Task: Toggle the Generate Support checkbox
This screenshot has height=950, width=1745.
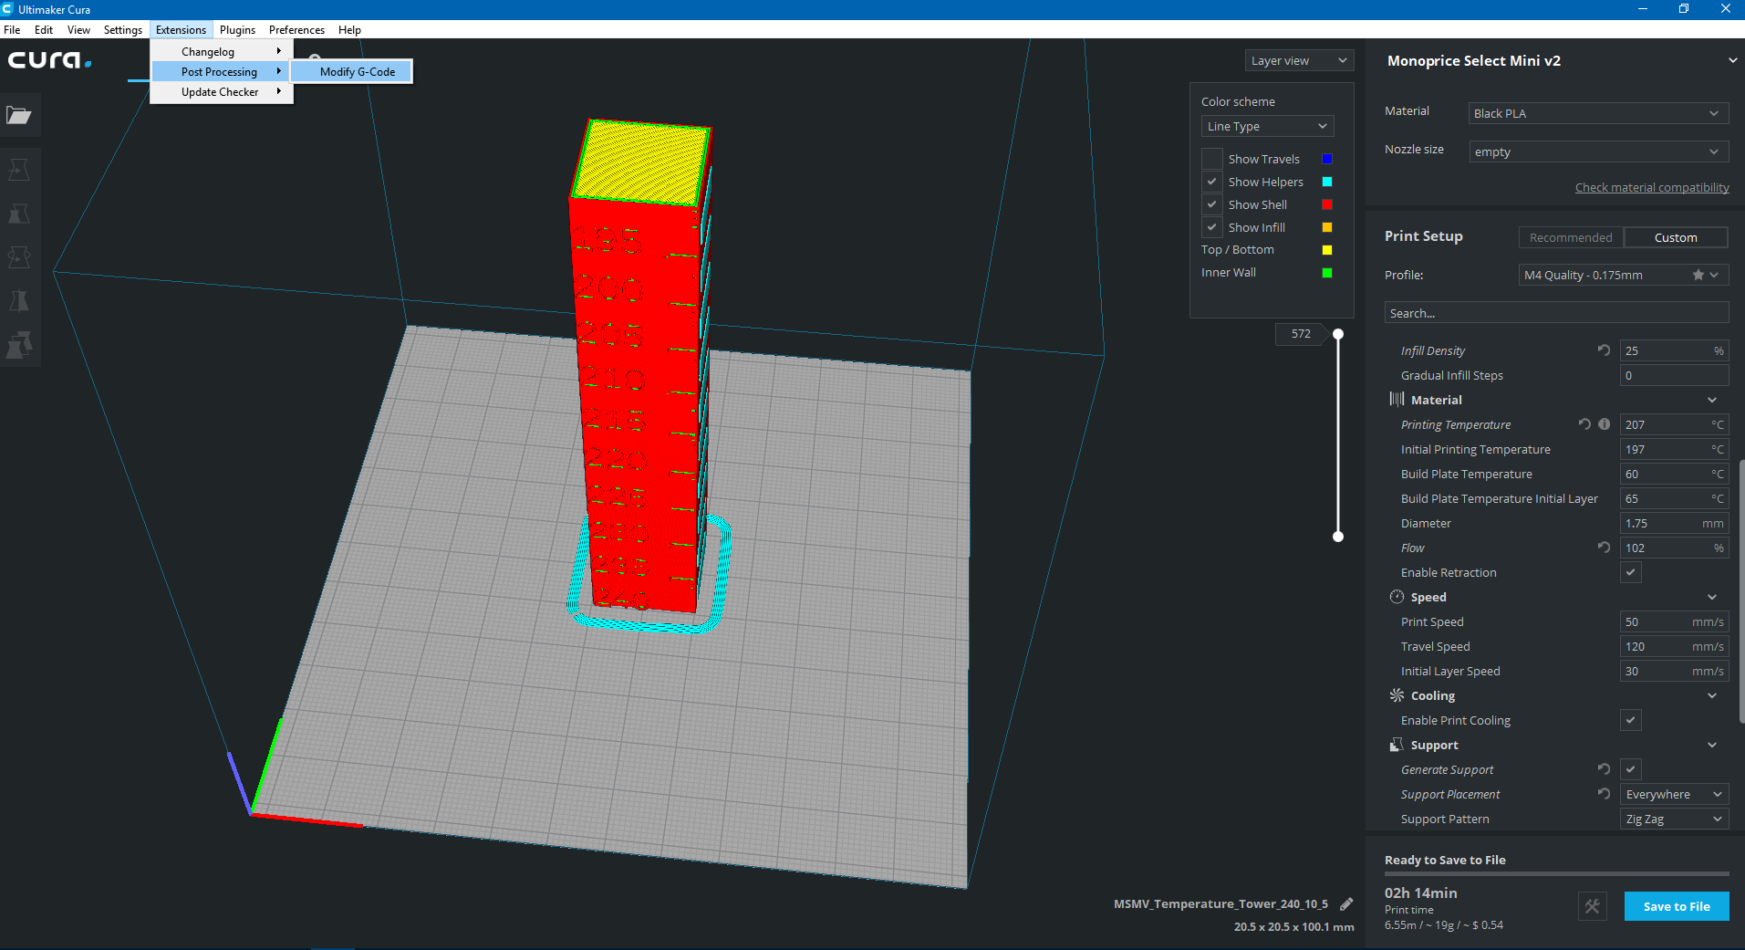Action: [x=1631, y=769]
